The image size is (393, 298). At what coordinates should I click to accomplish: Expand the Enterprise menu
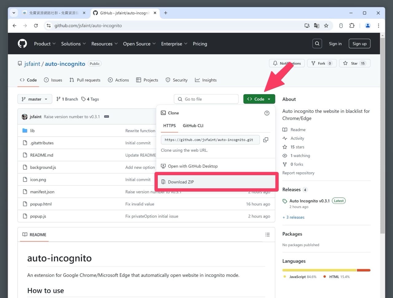coord(174,44)
